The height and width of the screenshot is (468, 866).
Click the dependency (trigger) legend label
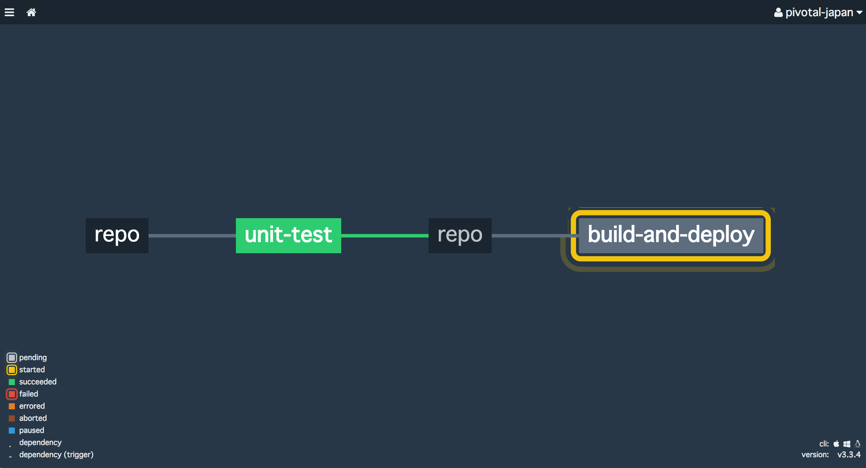point(56,455)
